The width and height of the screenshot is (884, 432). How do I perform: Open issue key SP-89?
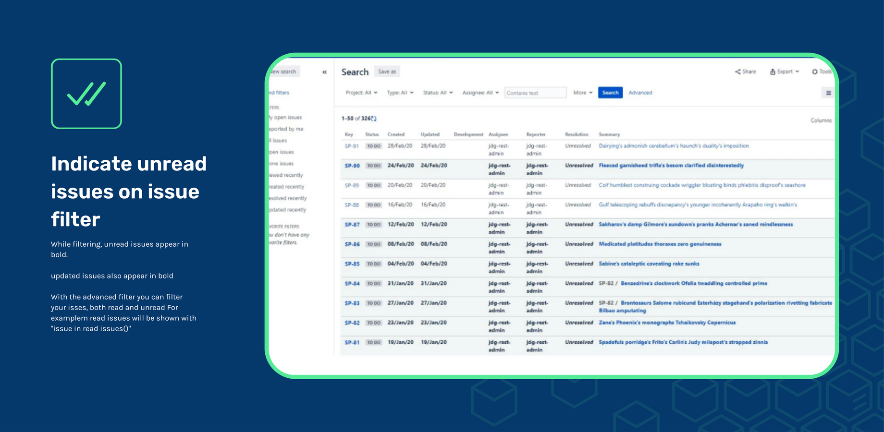tap(352, 185)
